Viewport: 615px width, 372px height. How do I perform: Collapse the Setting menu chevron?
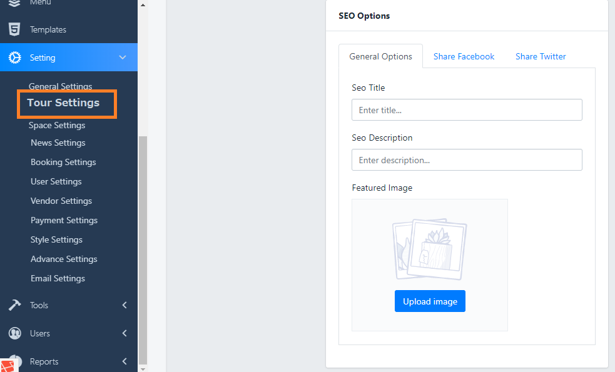coord(123,58)
